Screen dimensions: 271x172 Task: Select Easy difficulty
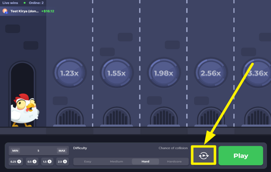point(88,161)
